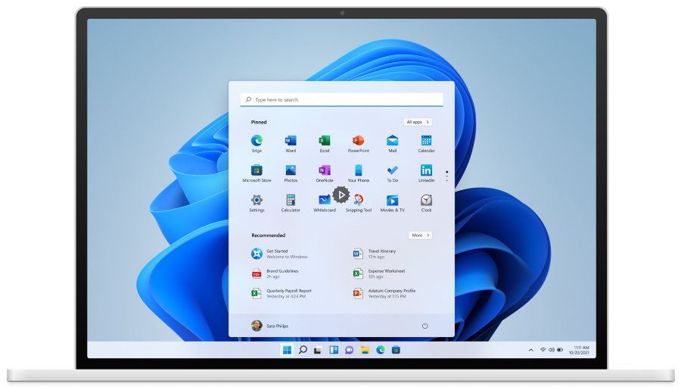Expand the All apps list

[418, 122]
